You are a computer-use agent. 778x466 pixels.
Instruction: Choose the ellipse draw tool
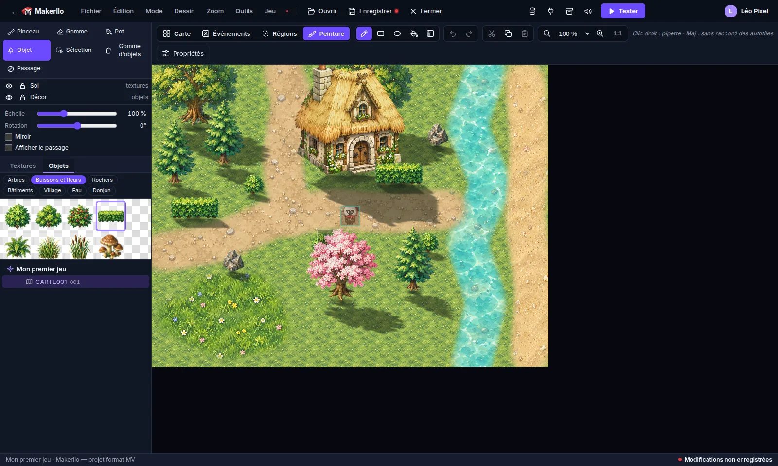[397, 33]
